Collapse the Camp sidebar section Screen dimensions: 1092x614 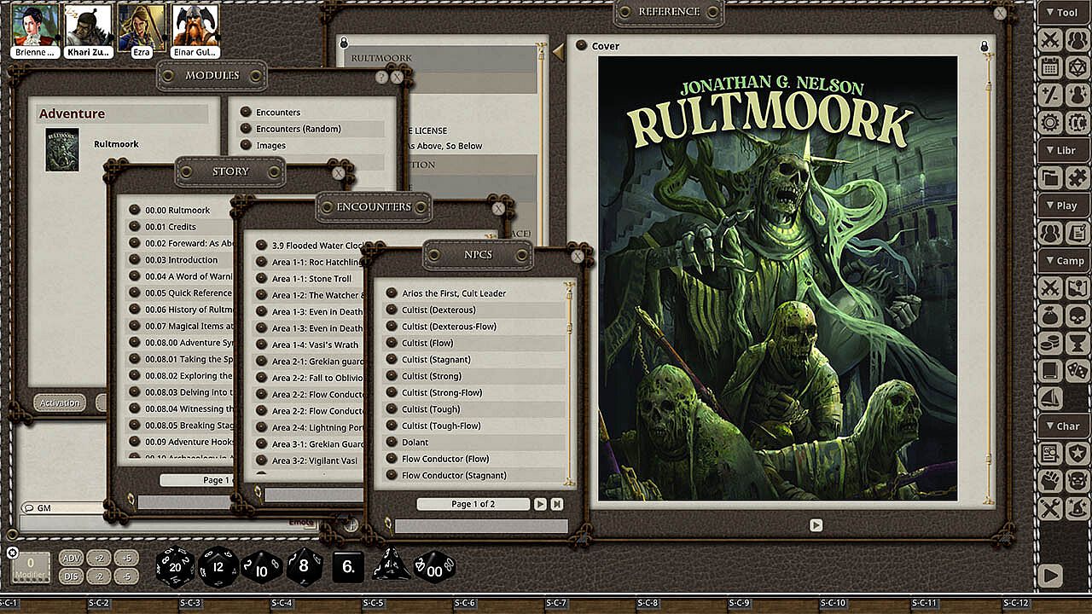tap(1064, 261)
